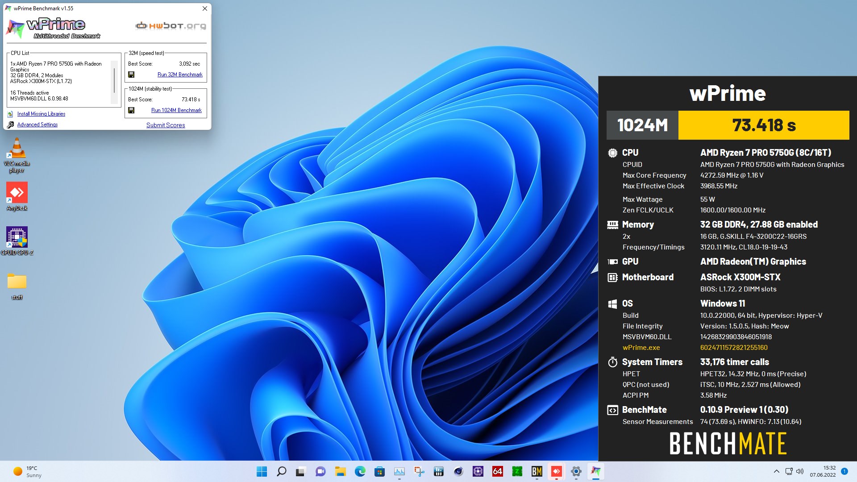Close the wPrime Benchmark window

(204, 8)
